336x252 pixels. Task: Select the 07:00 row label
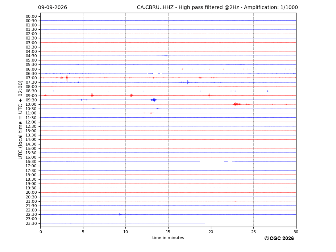pos(31,78)
